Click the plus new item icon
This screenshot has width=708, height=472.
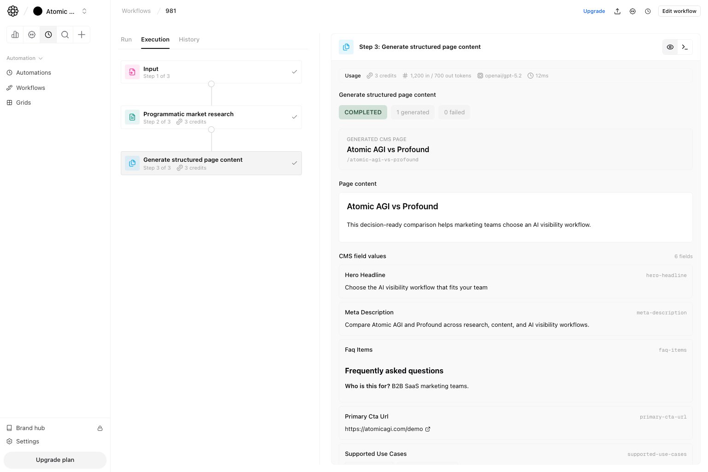[82, 35]
